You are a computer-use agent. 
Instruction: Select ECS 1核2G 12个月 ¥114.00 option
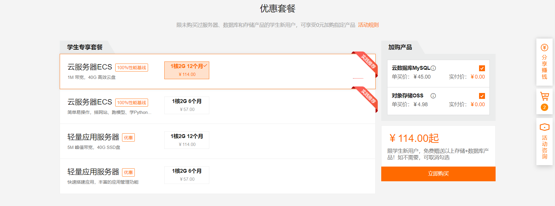[x=187, y=70]
